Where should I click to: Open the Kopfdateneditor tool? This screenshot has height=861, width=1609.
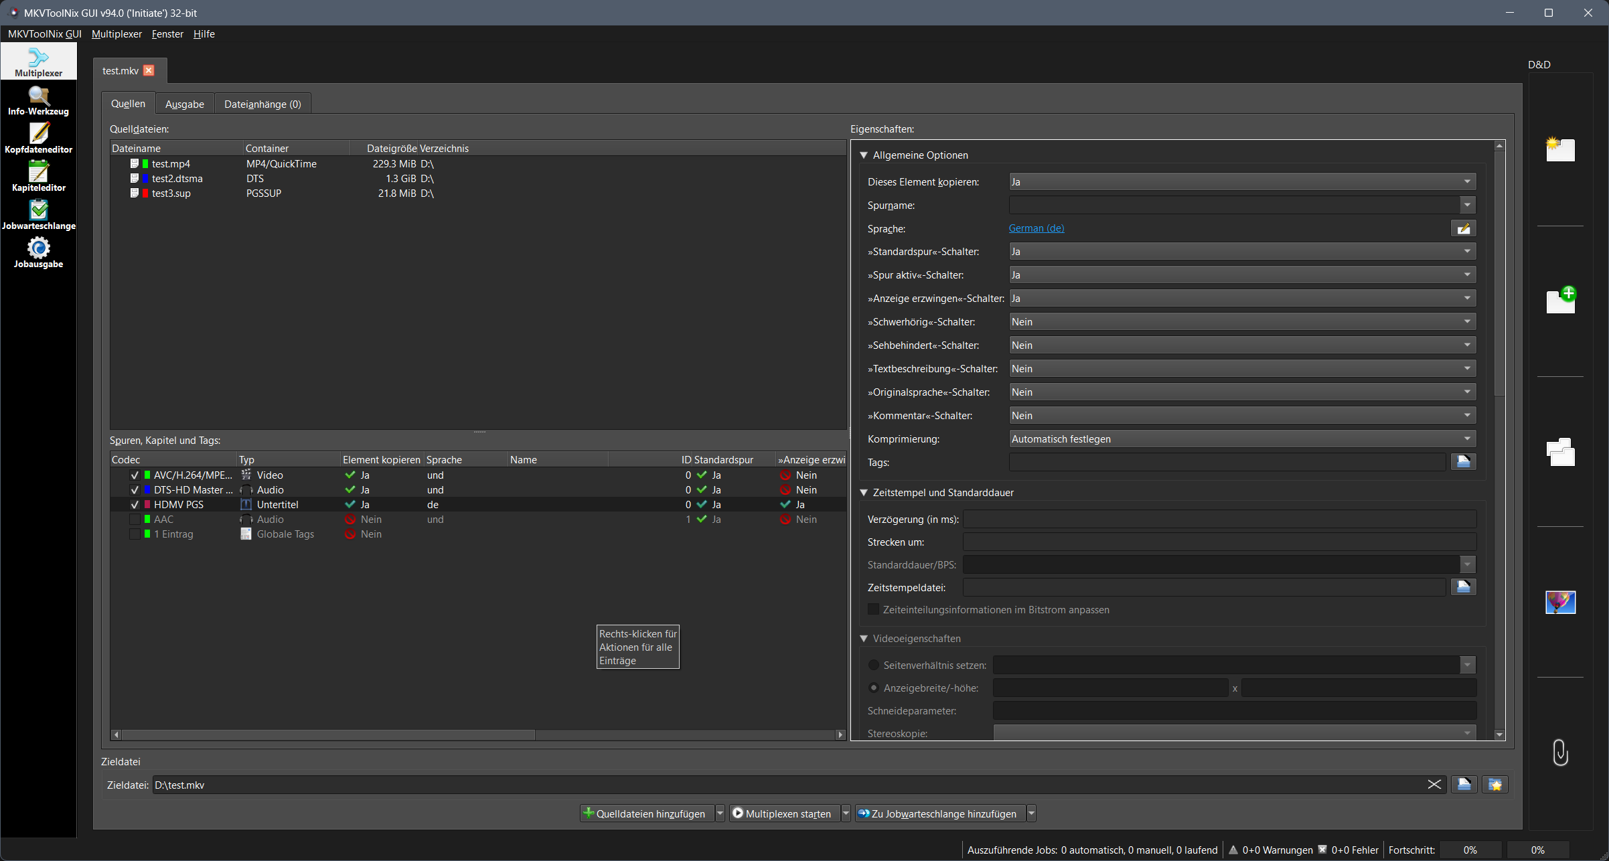coord(38,139)
